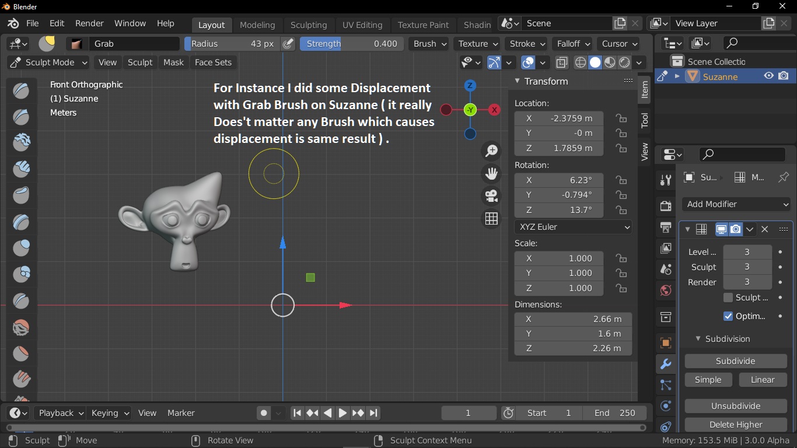Open the Particles properties icon
This screenshot has height=448, width=797.
666,384
